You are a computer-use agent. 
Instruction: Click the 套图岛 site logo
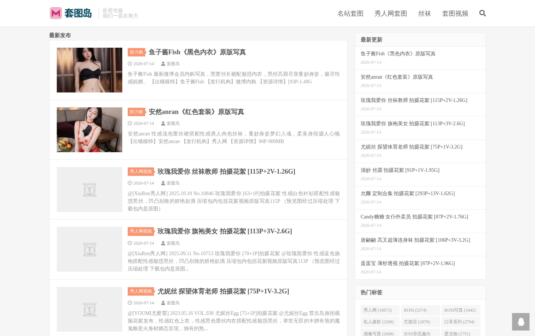pyautogui.click(x=71, y=13)
